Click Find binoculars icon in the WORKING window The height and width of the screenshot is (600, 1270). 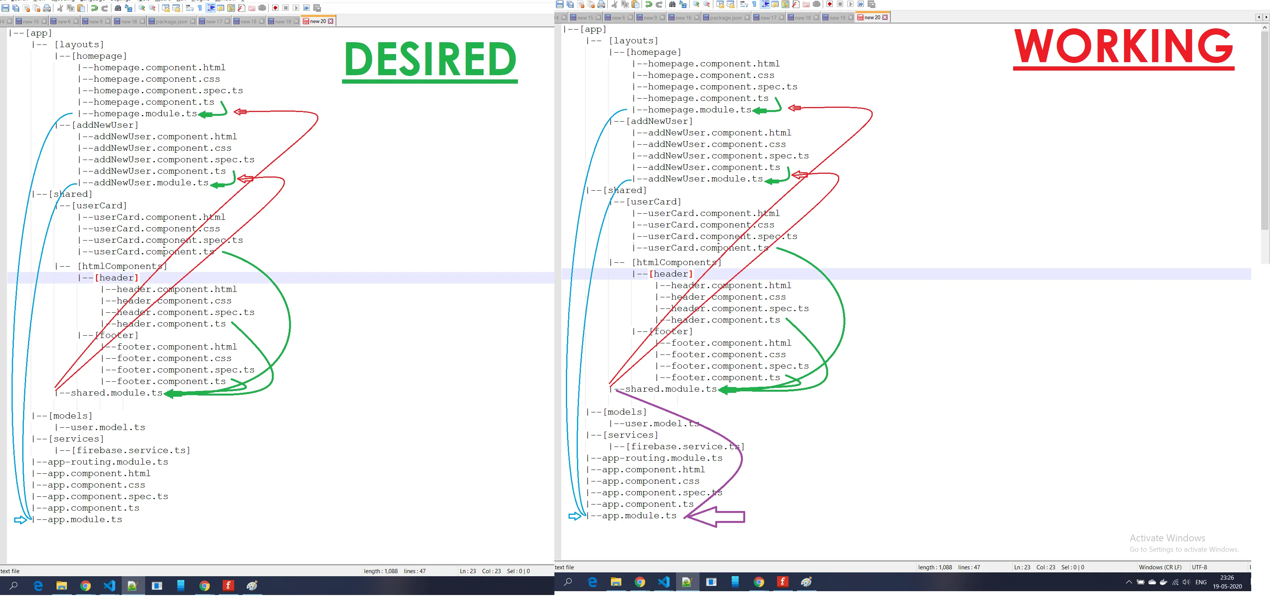pos(672,5)
